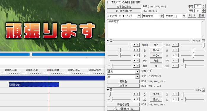Open パターン画像ファイル button

[123, 109]
